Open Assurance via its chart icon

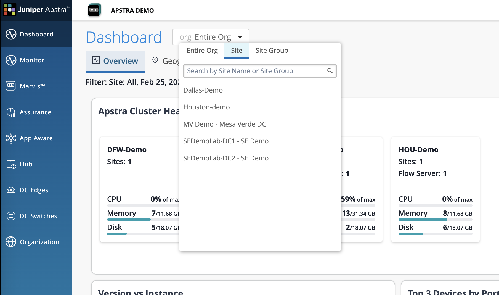point(11,112)
